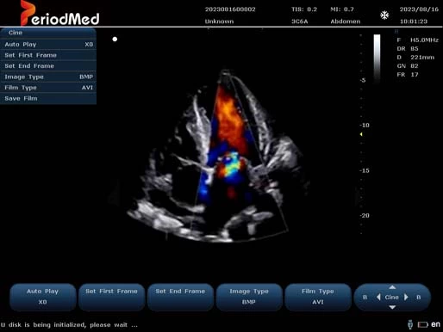This screenshot has height=332, width=443.
Task: Click the time 10:01:23
Action: 414,22
